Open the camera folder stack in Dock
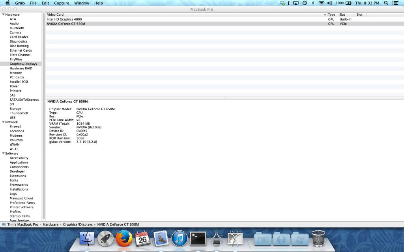 (262, 239)
